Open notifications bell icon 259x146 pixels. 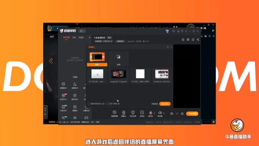pyautogui.click(x=193, y=40)
